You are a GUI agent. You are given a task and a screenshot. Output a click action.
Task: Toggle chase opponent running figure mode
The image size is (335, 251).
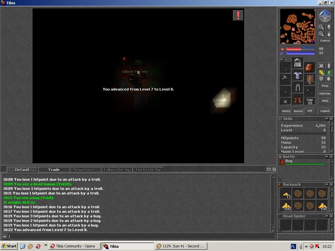pyautogui.click(x=329, y=72)
